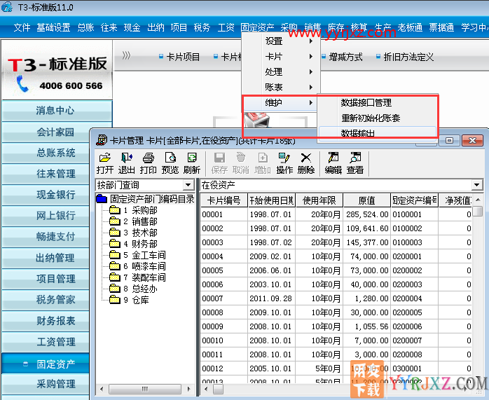Expand the 卡片 submenu

pos(281,57)
